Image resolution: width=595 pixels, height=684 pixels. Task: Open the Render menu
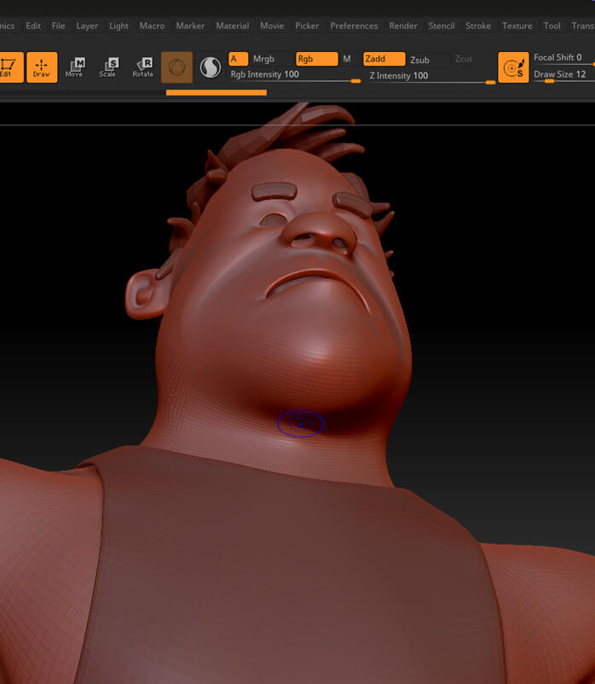click(x=403, y=26)
